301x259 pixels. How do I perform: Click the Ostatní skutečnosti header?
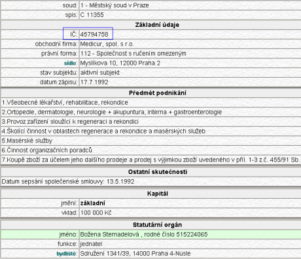point(158,172)
